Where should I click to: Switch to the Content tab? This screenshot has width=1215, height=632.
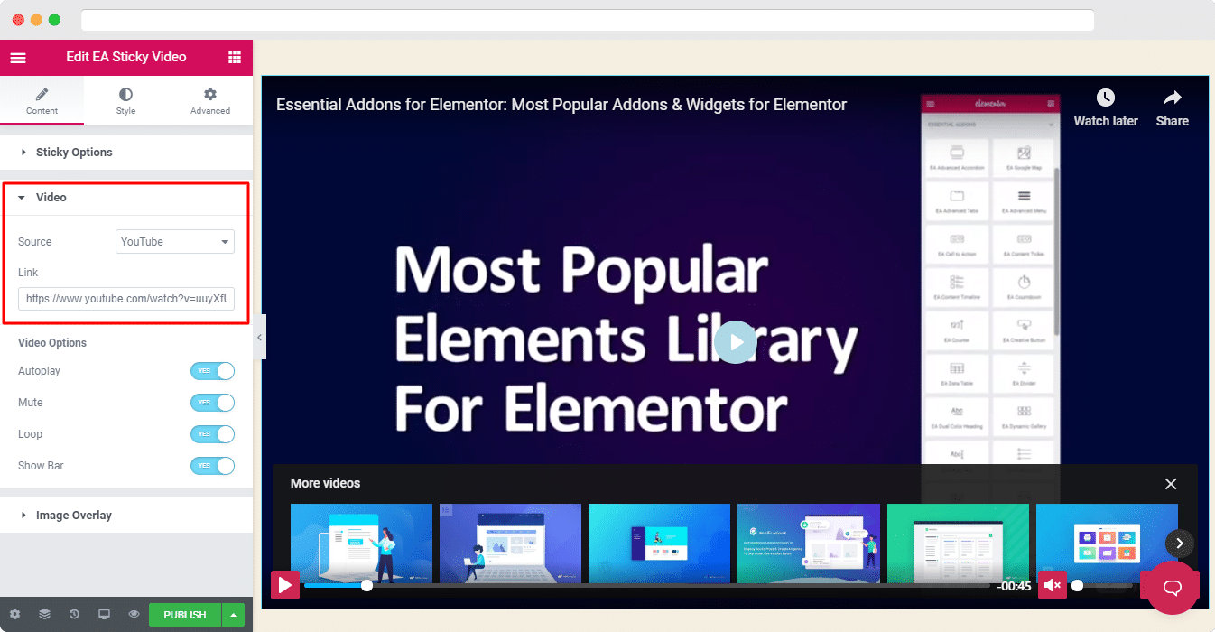42,101
